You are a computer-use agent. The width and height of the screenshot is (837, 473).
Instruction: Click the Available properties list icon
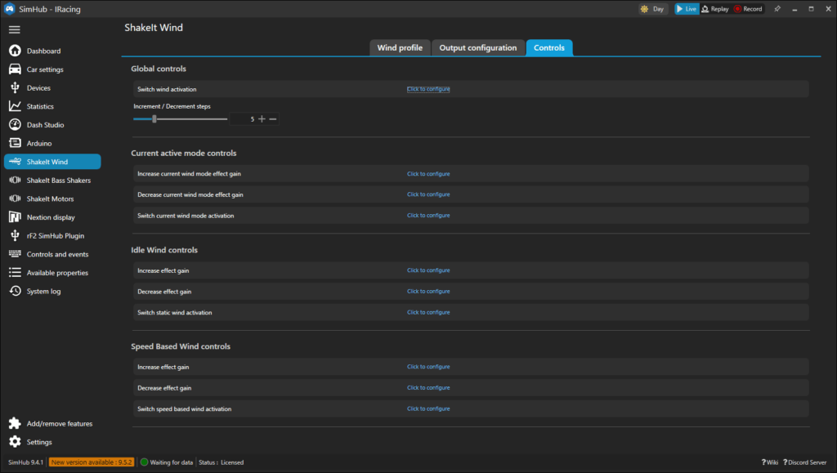coord(15,273)
